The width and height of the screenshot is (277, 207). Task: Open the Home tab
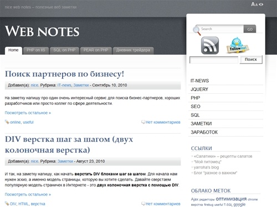point(13,50)
